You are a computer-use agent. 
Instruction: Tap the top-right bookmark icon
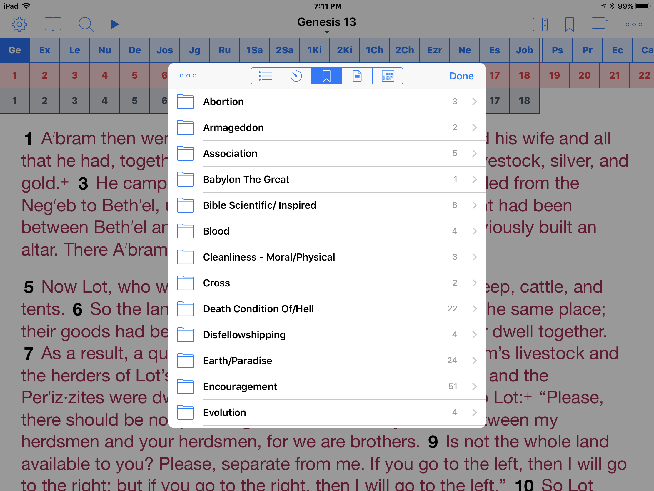pos(569,24)
